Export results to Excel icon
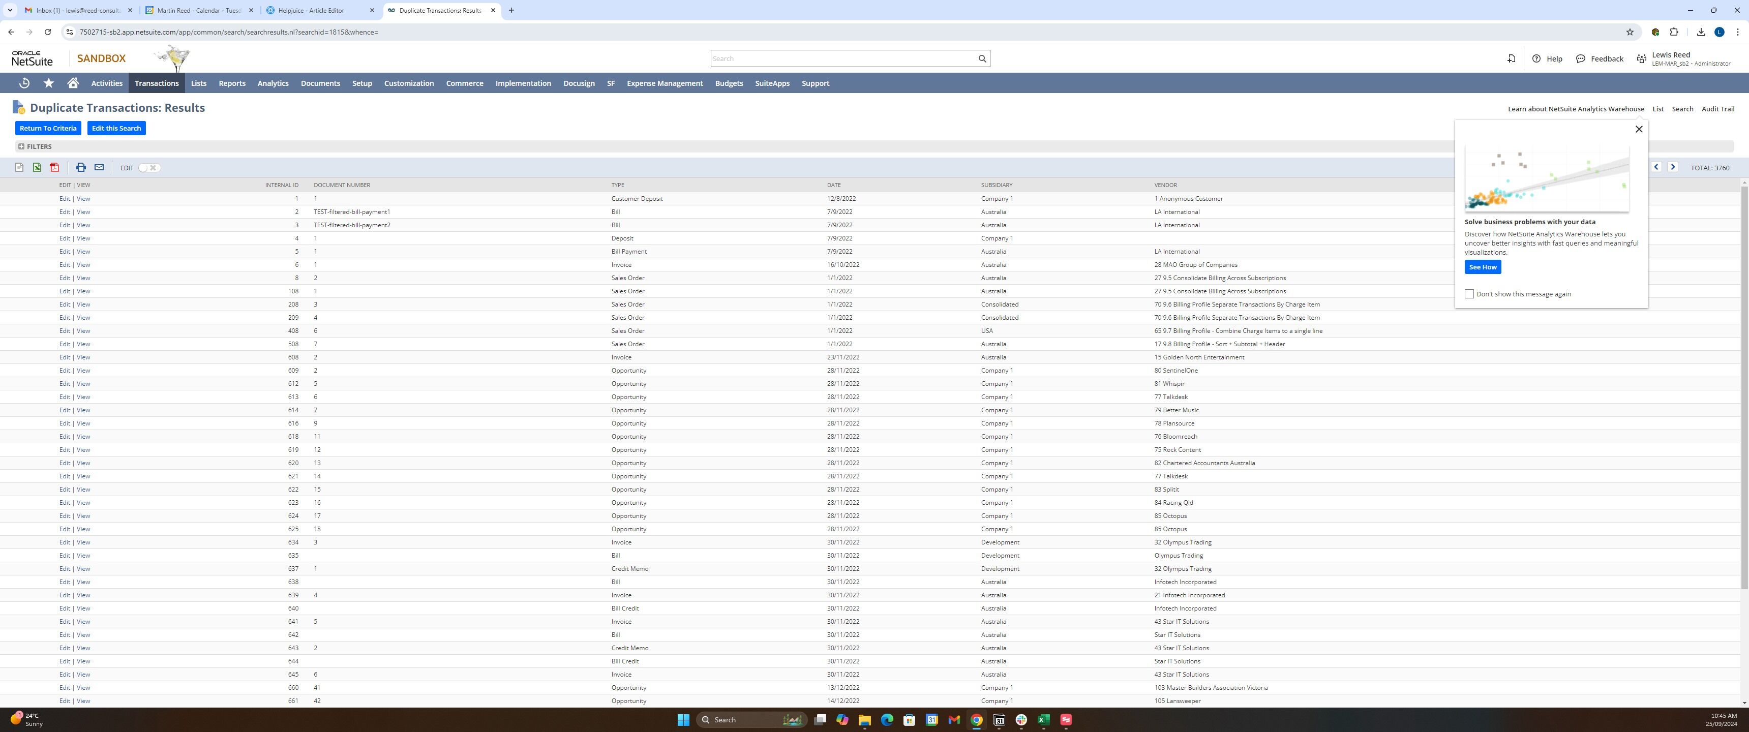The width and height of the screenshot is (1749, 732). 37,168
